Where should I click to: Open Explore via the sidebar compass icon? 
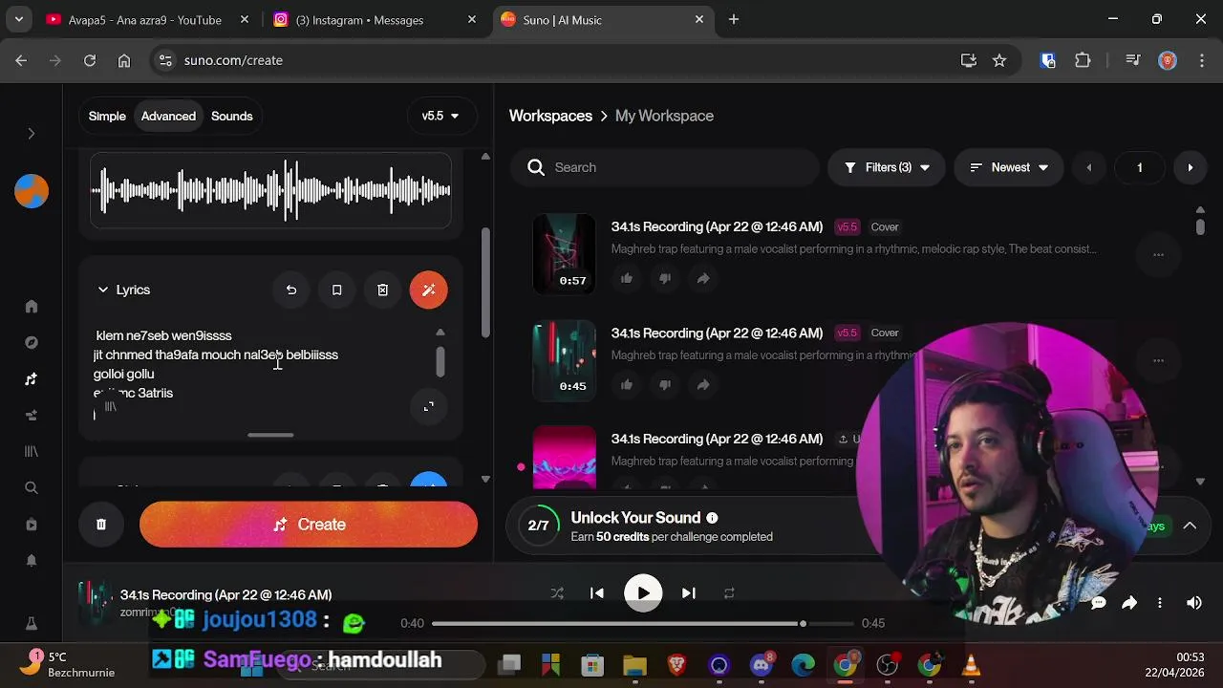32,343
